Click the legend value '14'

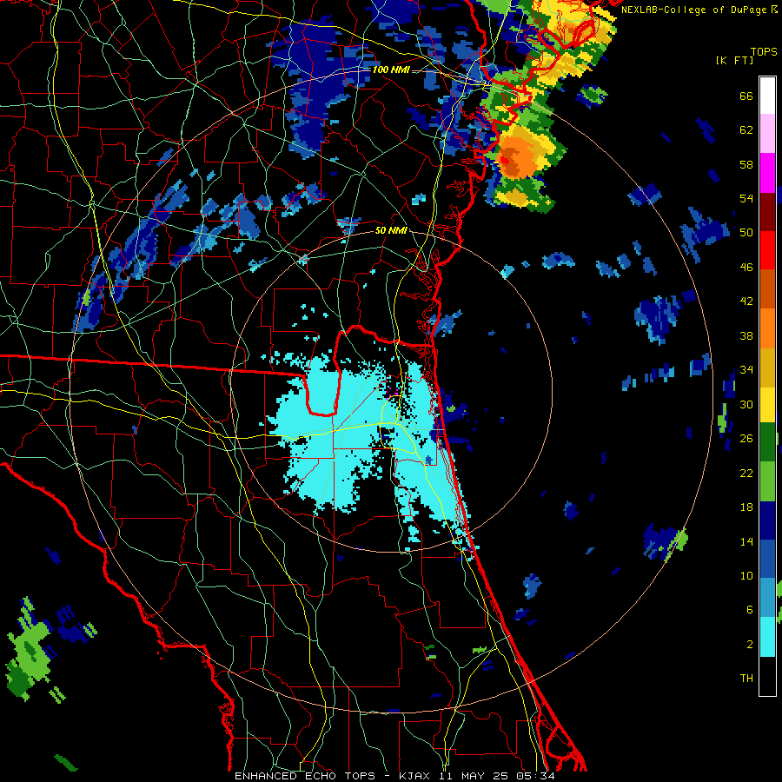coord(746,541)
